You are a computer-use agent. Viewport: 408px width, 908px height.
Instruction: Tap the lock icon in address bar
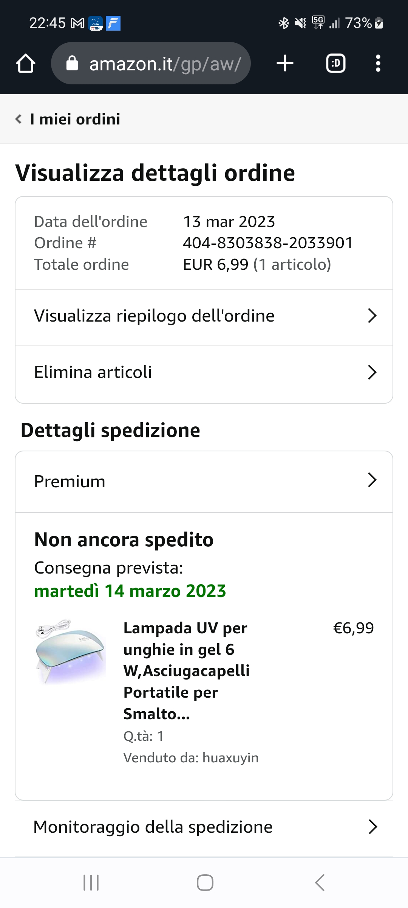tap(72, 64)
